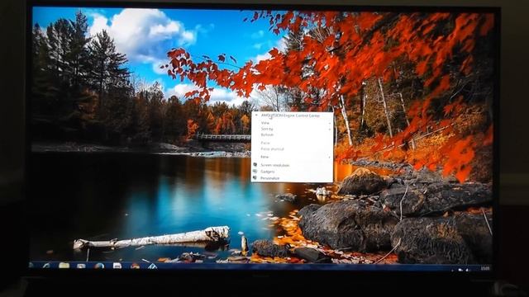Open the orange taskbar icon after the document
529x297 pixels.
click(135, 266)
